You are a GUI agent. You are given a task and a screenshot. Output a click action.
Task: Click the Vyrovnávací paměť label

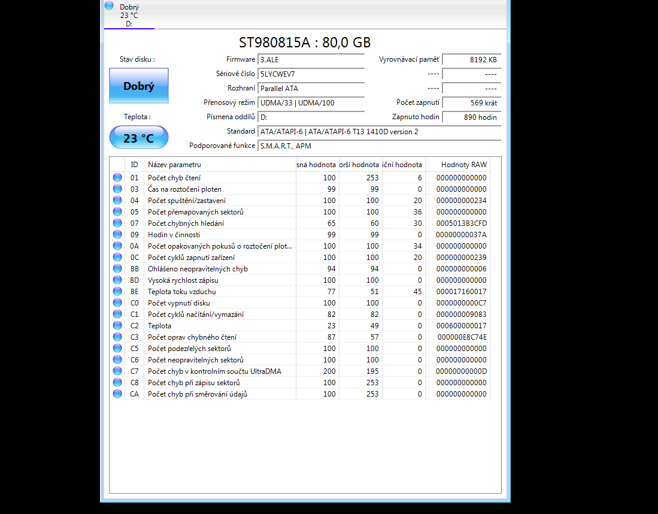click(409, 59)
